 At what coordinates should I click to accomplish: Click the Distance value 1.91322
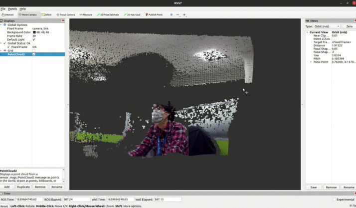(337, 45)
